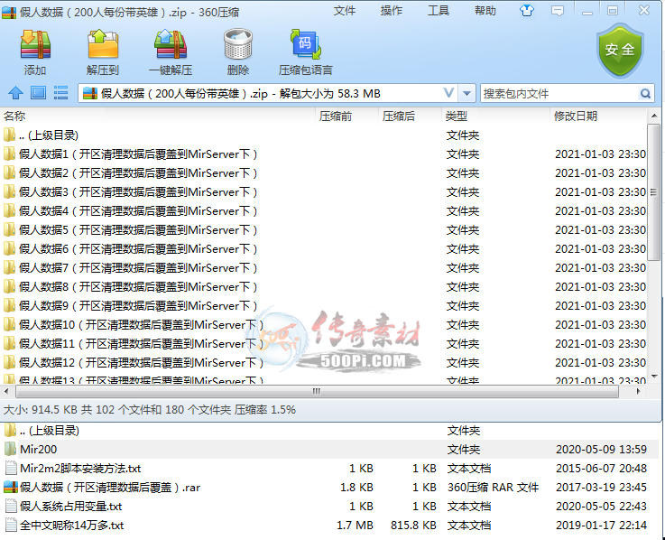Image resolution: width=665 pixels, height=540 pixels.
Task: Go up one level with blue arrow
Action: point(15,92)
